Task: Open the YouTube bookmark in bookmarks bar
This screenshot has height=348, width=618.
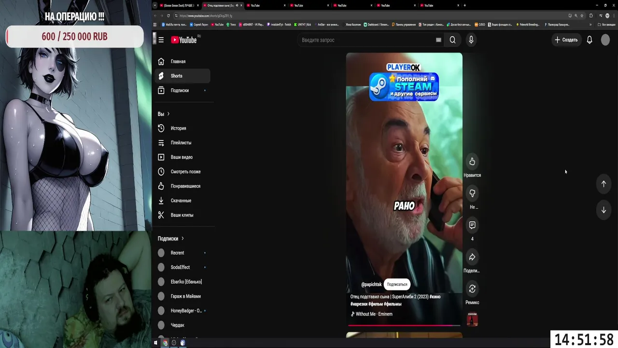Action: [x=217, y=24]
